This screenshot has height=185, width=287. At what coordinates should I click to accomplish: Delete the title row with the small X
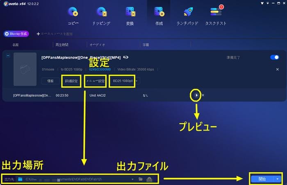(203, 95)
